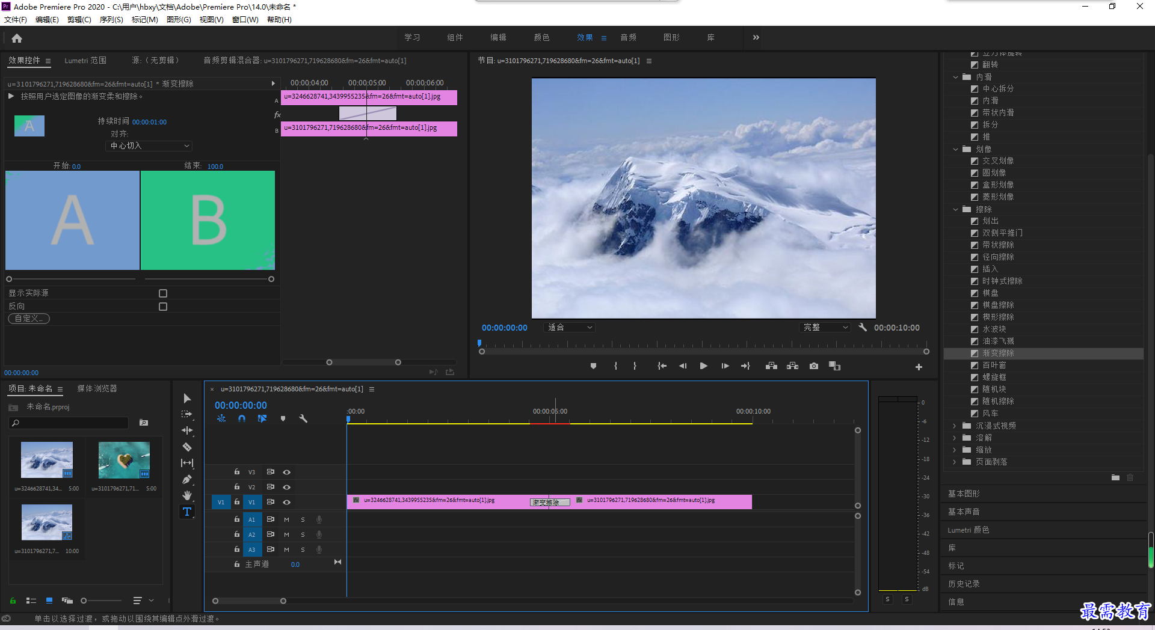Open the 适合 zoom level dropdown
This screenshot has height=630, width=1155.
(570, 328)
